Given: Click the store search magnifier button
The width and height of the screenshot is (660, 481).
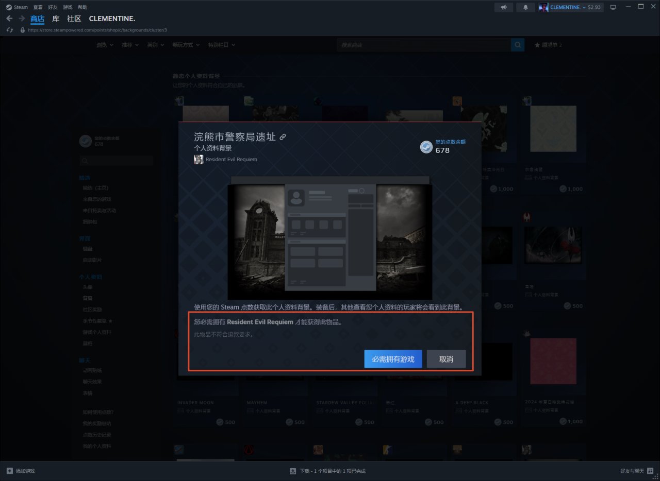Looking at the screenshot, I should point(518,45).
